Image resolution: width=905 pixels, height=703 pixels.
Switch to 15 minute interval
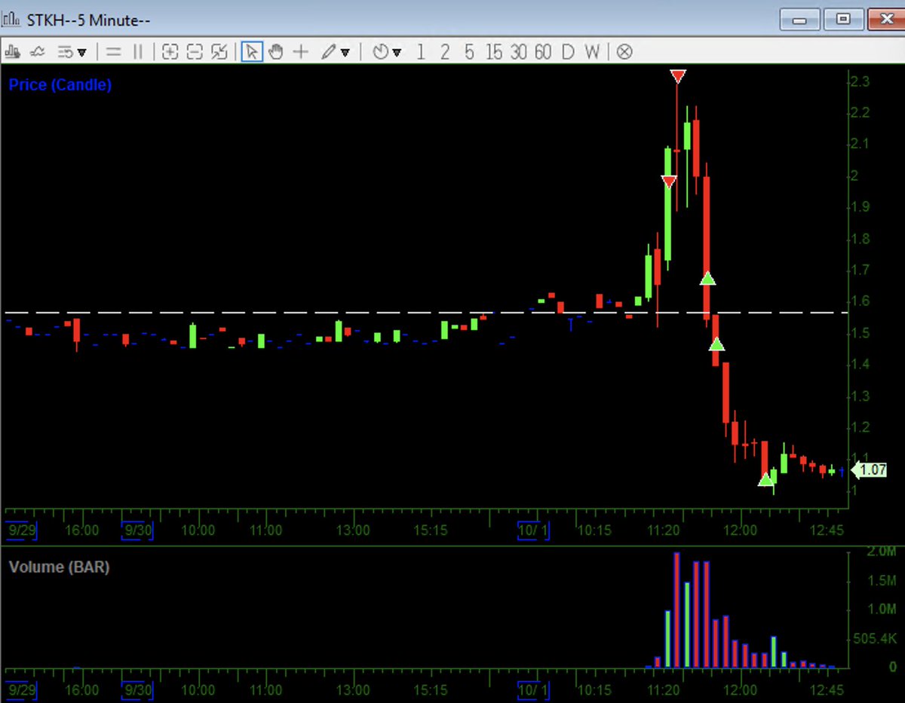click(494, 52)
